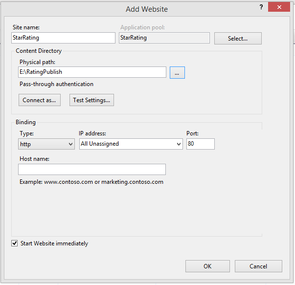The width and height of the screenshot is (295, 285).
Task: Focus the Port number field
Action: tap(200, 144)
